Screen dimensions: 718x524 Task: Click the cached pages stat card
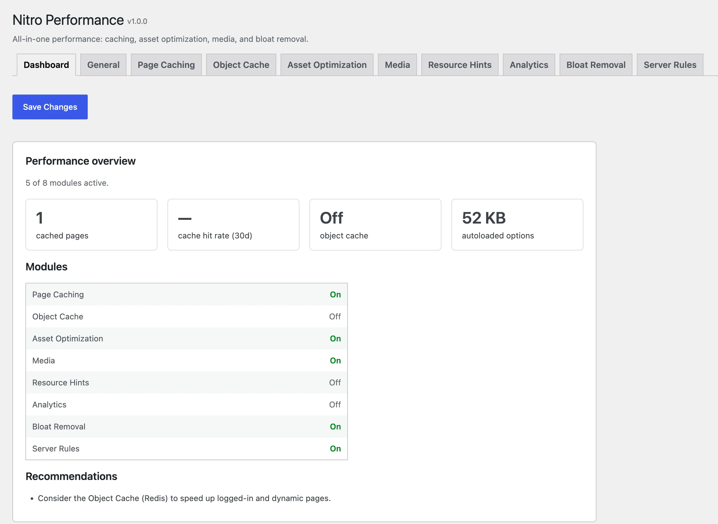coord(91,224)
